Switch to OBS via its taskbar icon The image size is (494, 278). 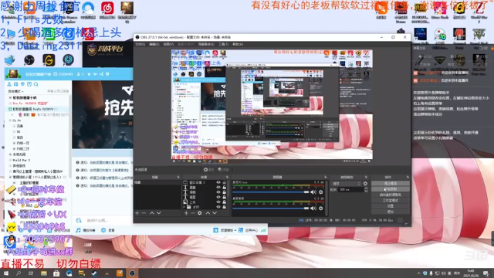132,273
